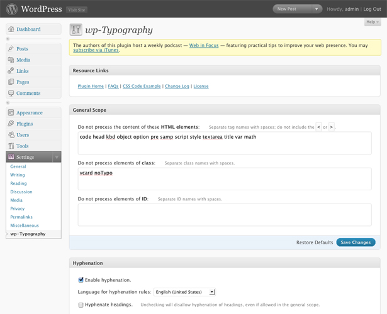
Task: Click the Visit Site button
Action: (77, 10)
